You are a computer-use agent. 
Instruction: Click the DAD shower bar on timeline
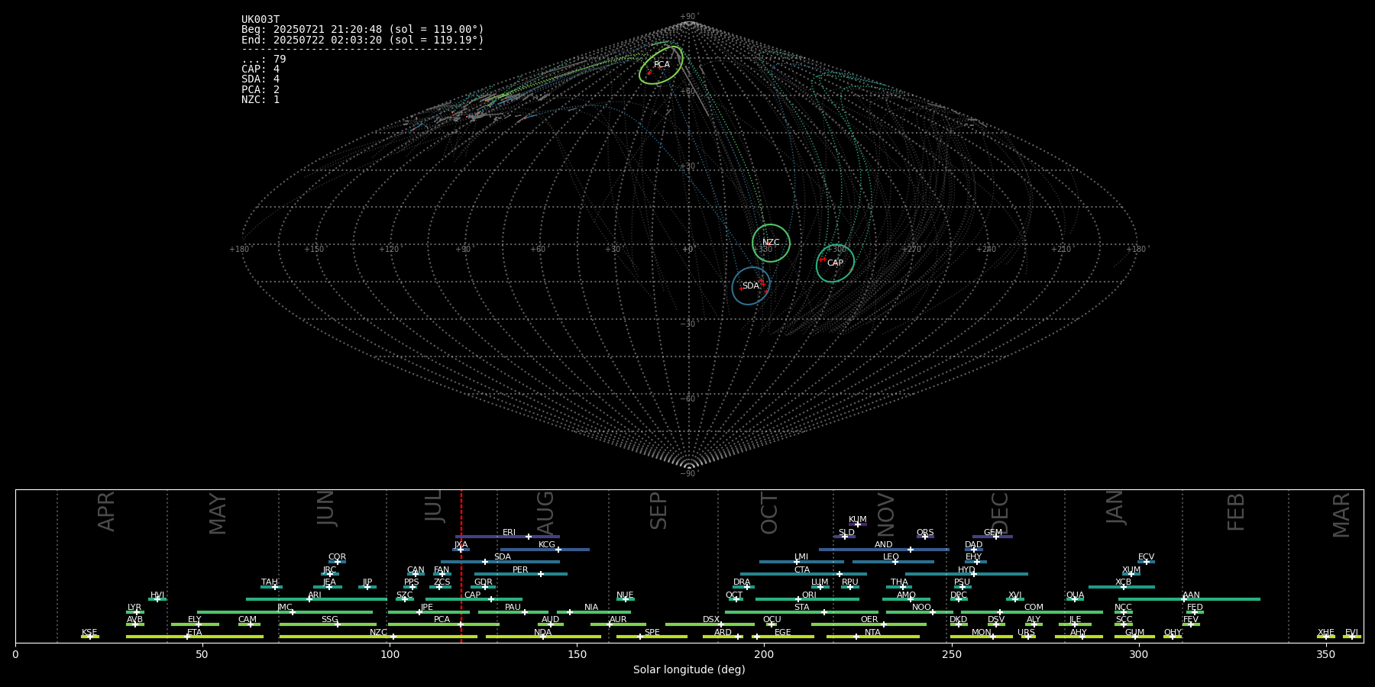point(974,549)
